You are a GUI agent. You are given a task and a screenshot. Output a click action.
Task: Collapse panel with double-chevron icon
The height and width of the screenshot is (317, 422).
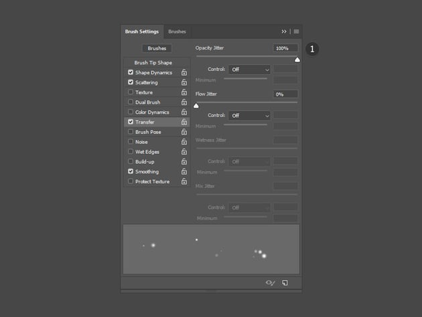click(x=283, y=31)
